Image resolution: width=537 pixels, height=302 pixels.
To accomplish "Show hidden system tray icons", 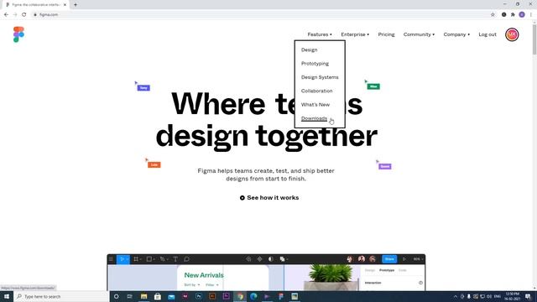I will (456, 296).
